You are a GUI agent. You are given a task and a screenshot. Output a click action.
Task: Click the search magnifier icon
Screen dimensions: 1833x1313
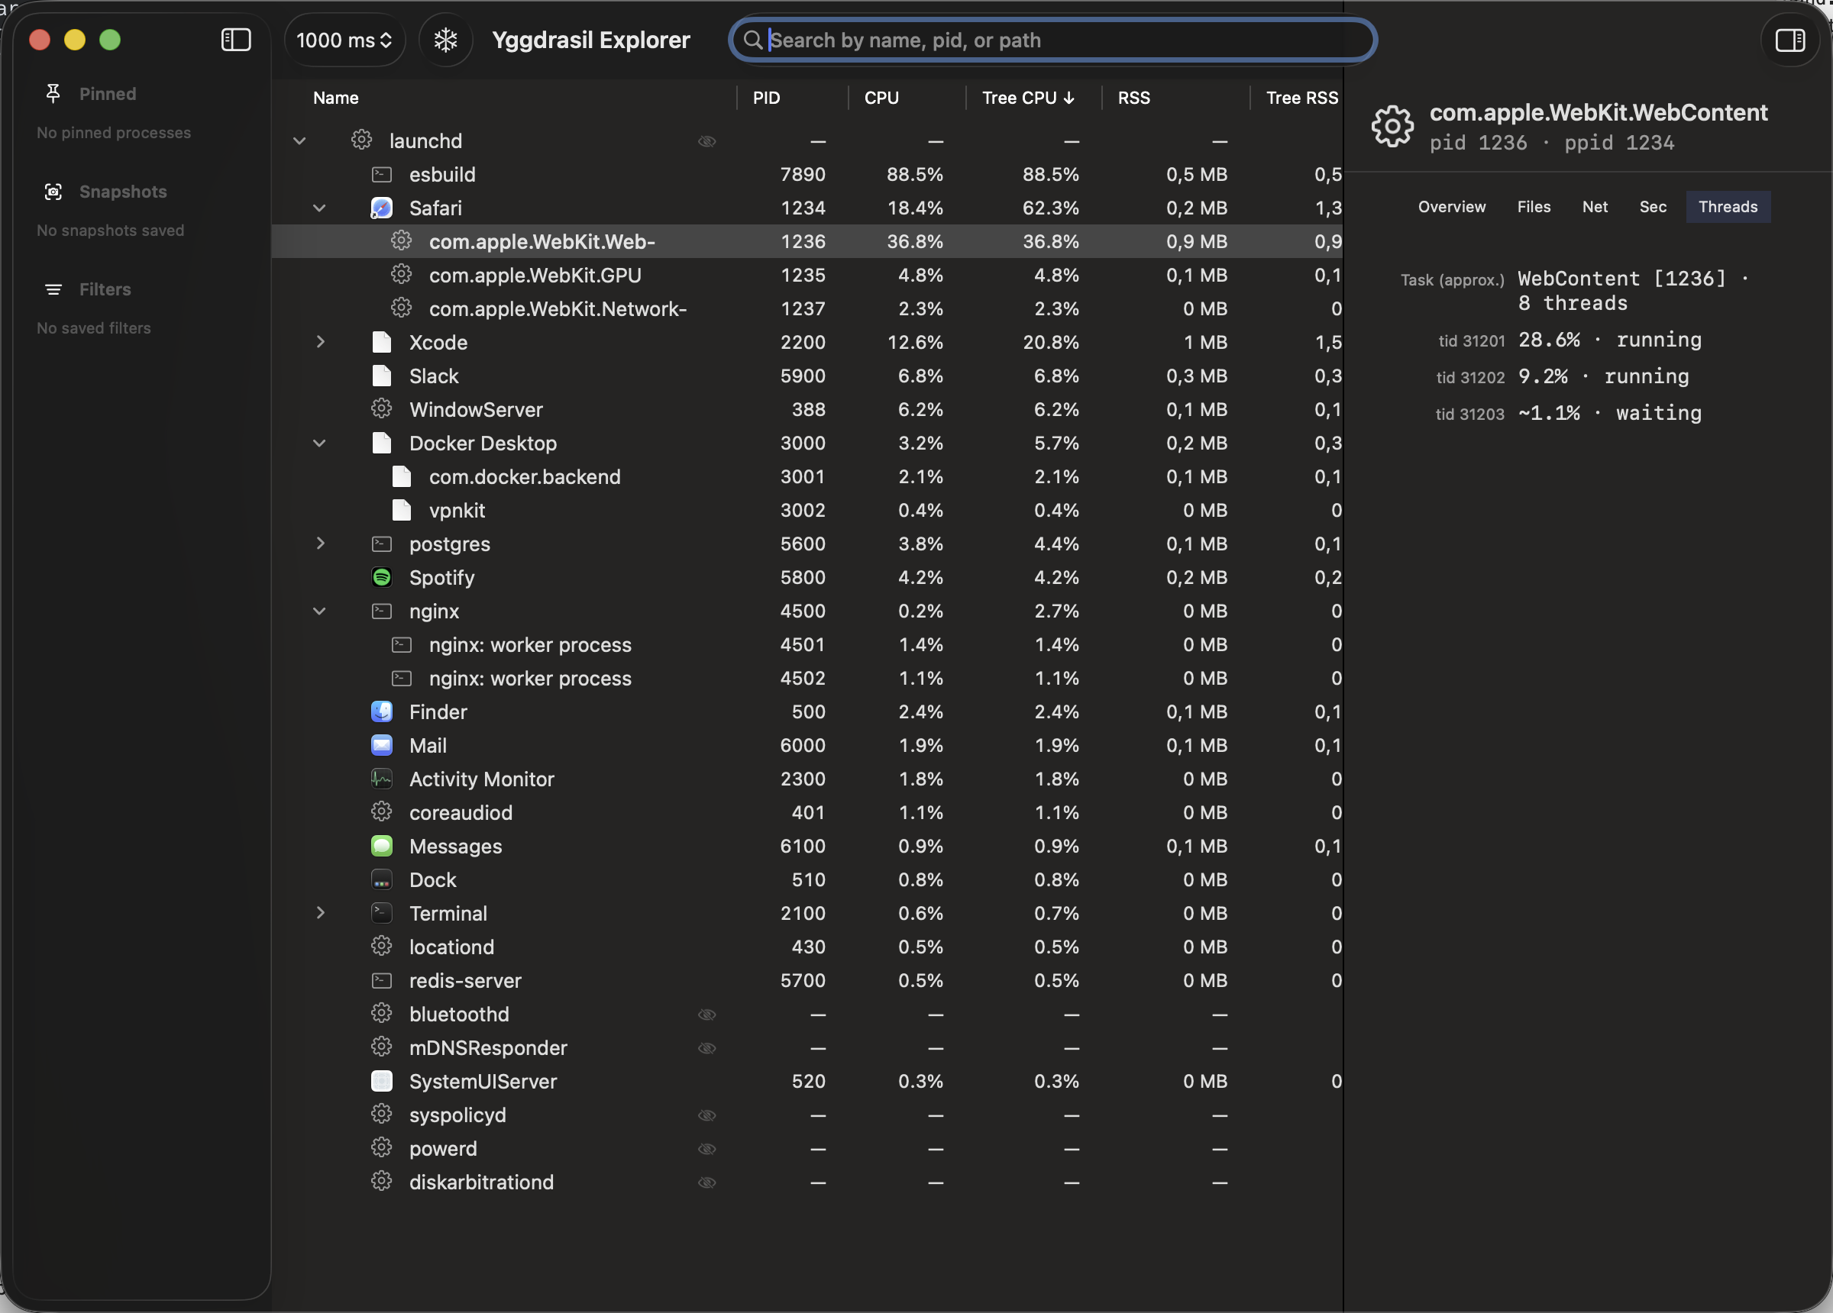[x=752, y=40]
